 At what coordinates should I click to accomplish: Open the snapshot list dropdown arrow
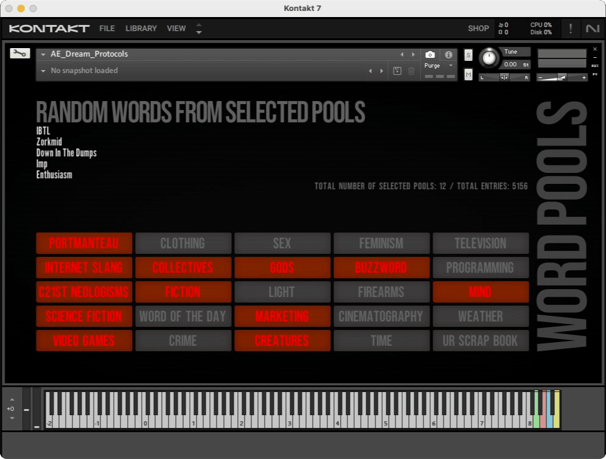[x=43, y=71]
